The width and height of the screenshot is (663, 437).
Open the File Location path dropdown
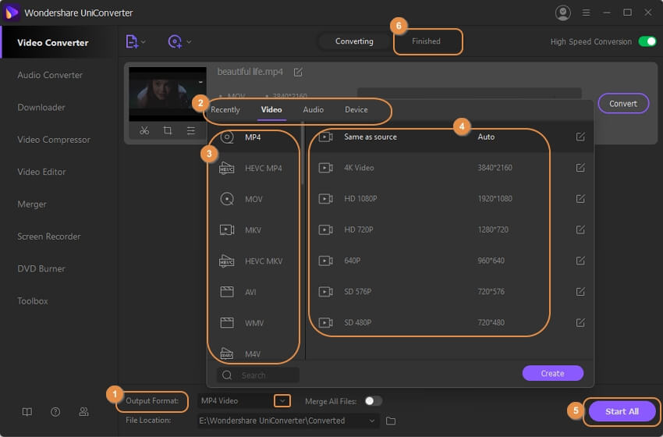[371, 421]
